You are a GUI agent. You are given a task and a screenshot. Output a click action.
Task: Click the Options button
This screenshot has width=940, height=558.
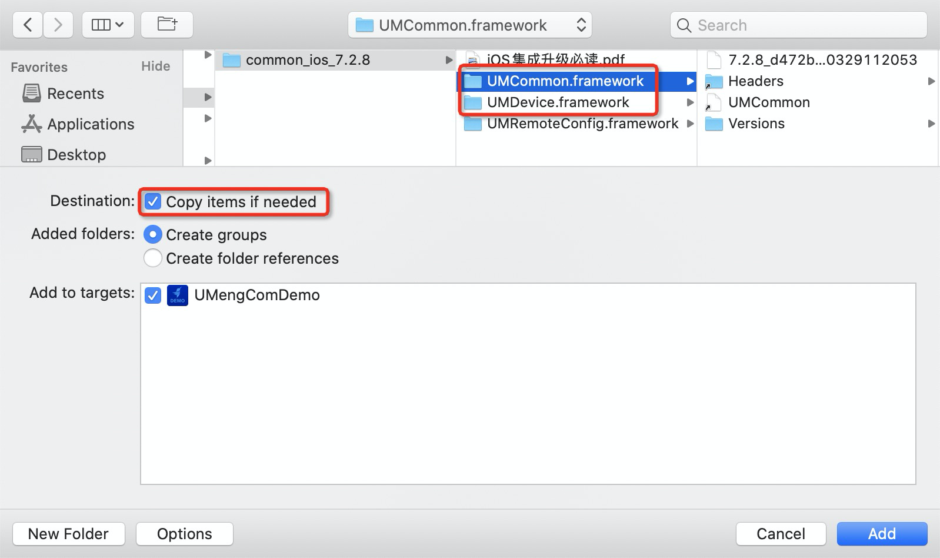185,534
